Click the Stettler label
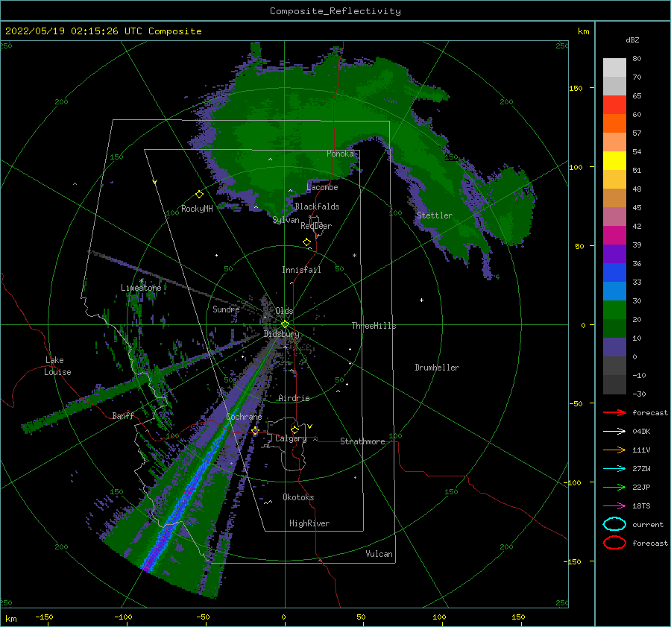This screenshot has height=627, width=671. (435, 215)
